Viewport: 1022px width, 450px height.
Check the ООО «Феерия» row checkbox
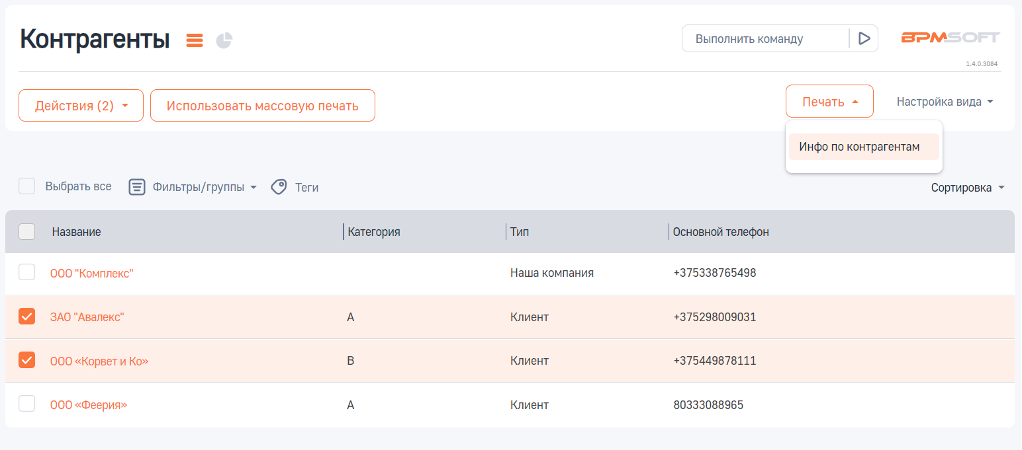point(27,404)
